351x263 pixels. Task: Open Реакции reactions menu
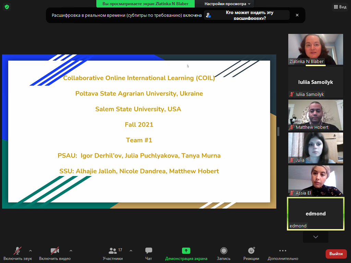[x=251, y=254]
